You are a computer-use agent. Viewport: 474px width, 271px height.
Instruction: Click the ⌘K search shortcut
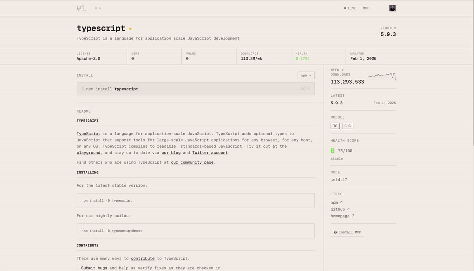(x=98, y=8)
